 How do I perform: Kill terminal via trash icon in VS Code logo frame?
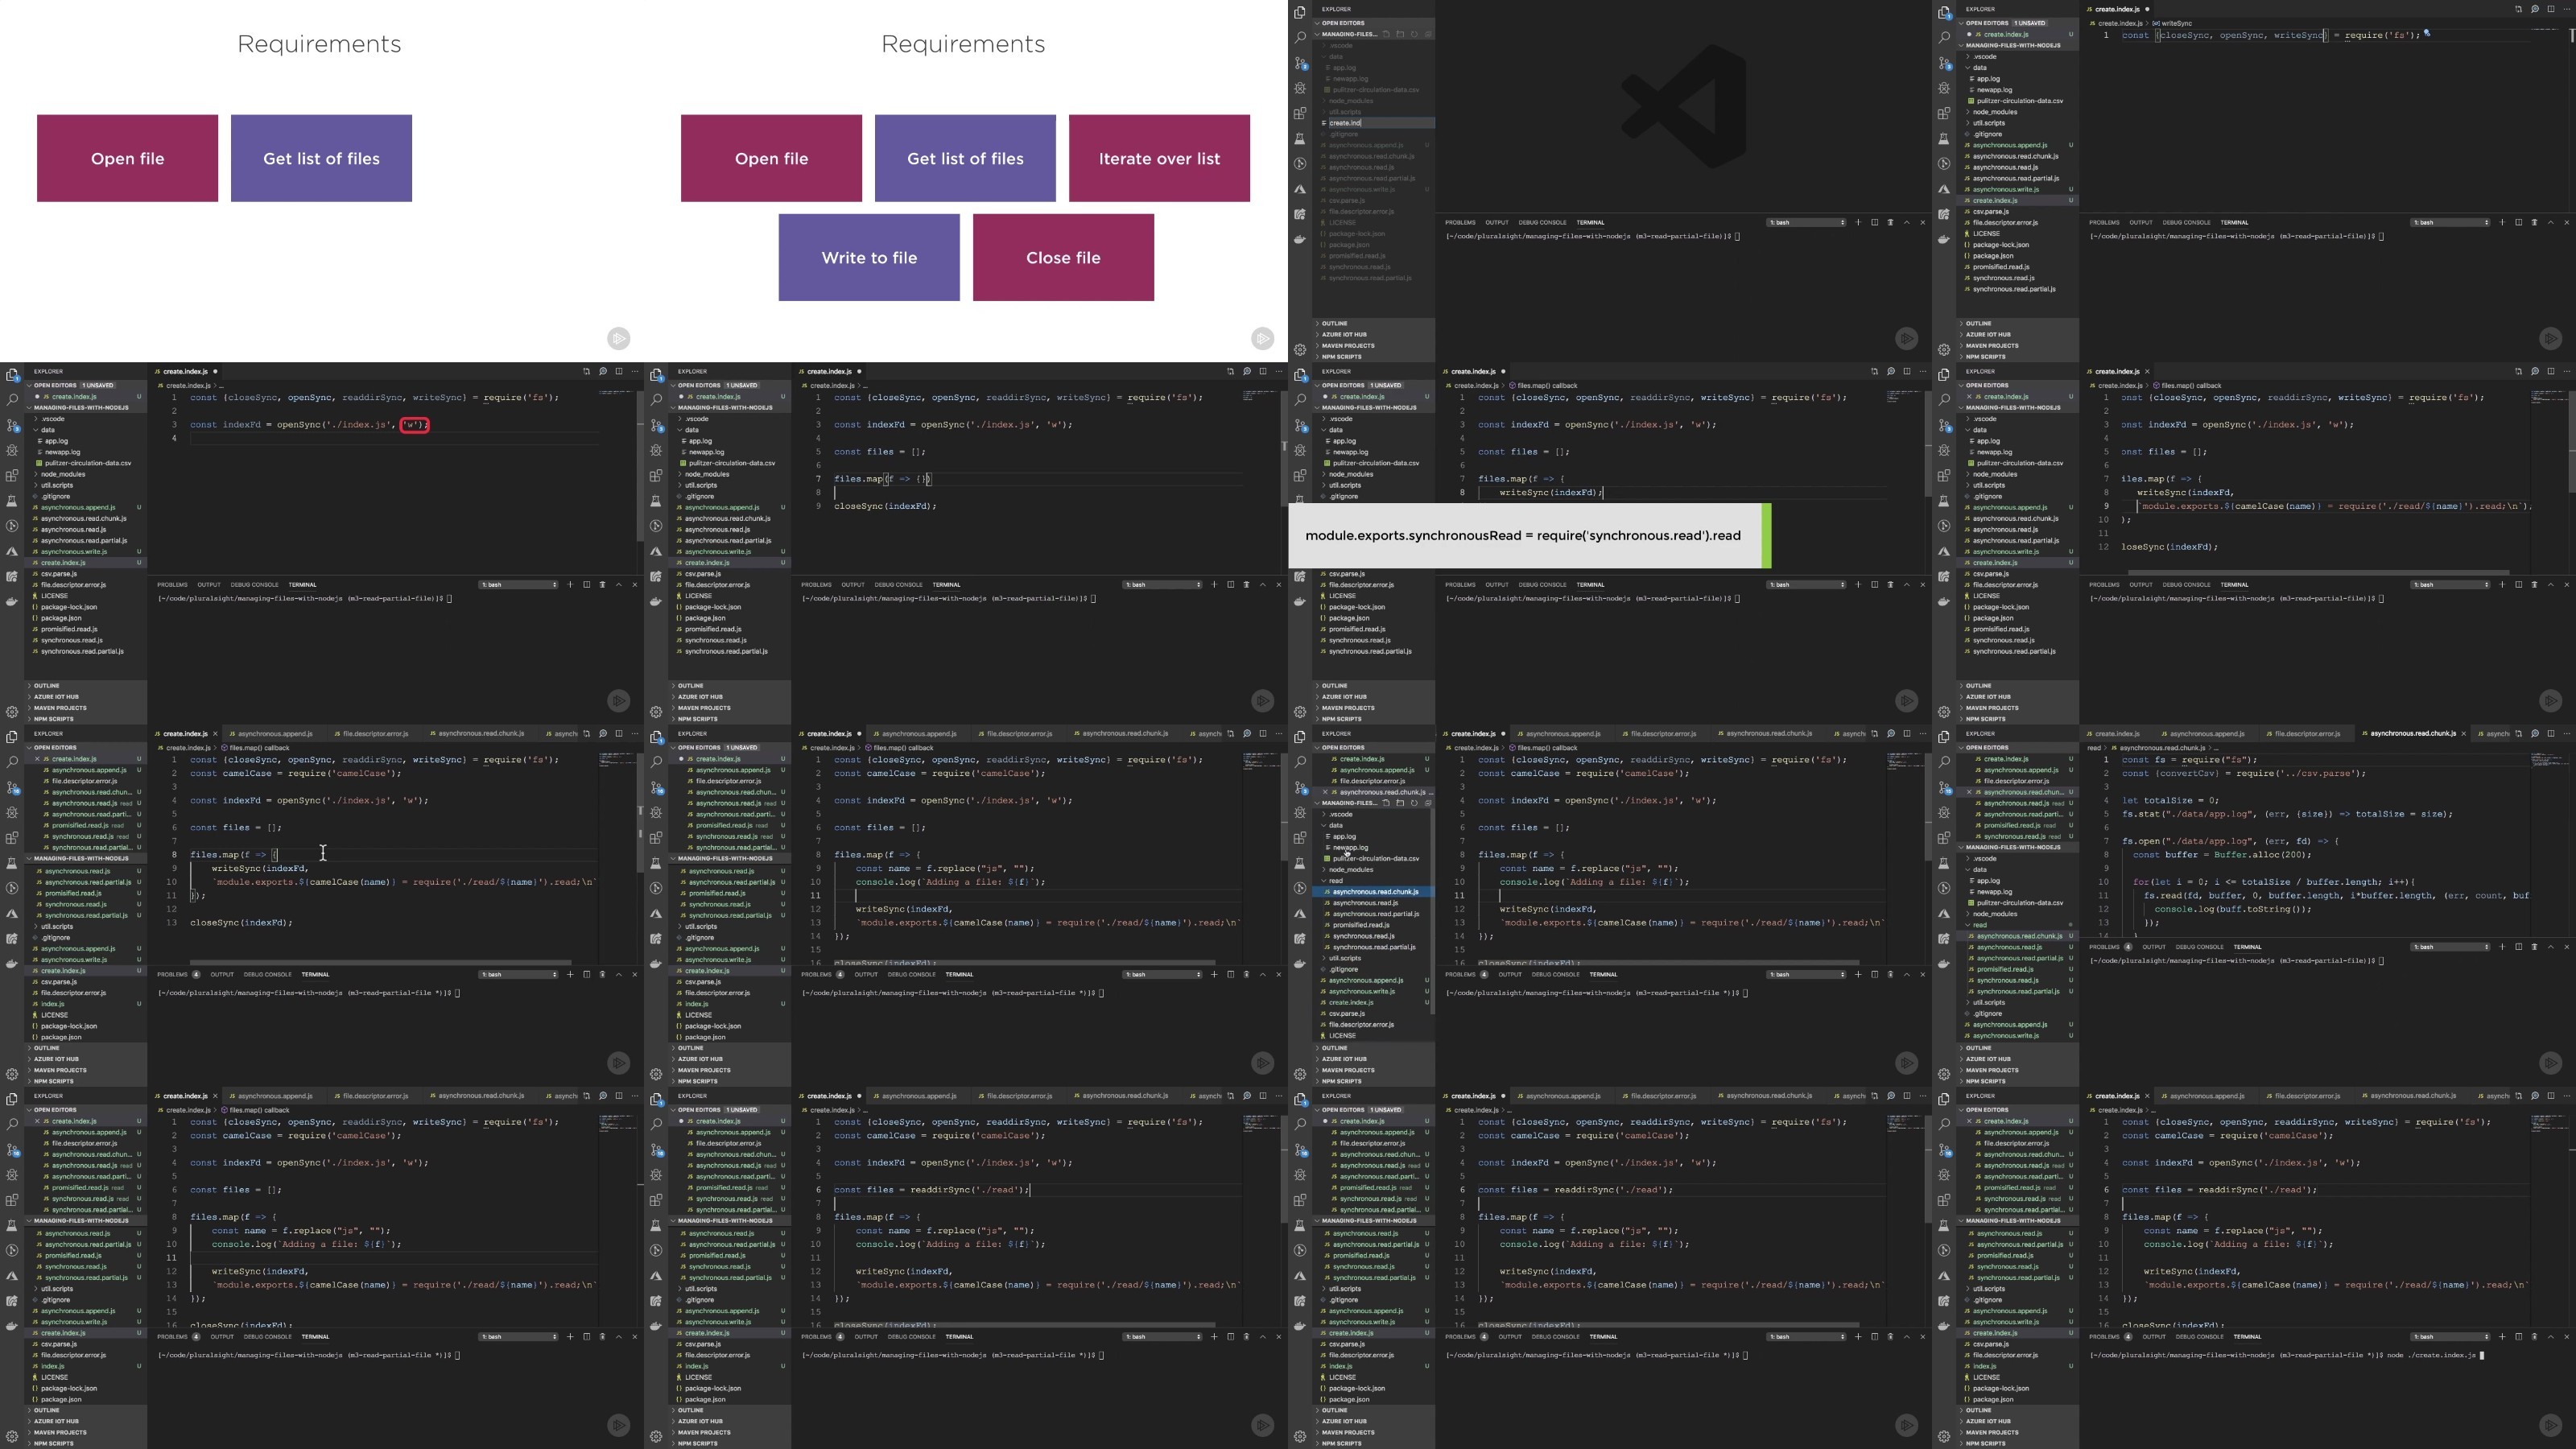coord(1890,222)
